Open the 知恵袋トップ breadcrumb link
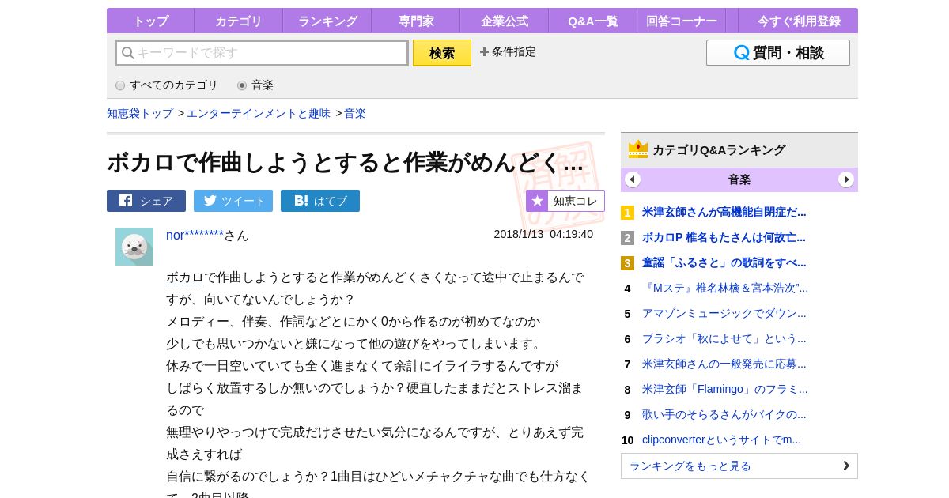 coord(140,113)
